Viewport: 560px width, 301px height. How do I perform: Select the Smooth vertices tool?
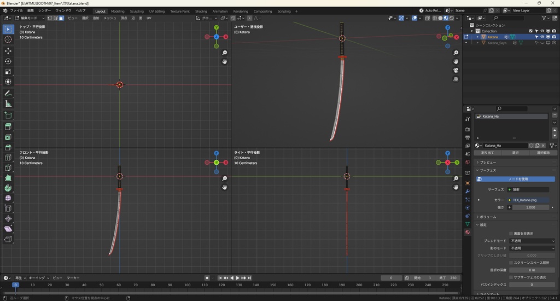pos(8,198)
